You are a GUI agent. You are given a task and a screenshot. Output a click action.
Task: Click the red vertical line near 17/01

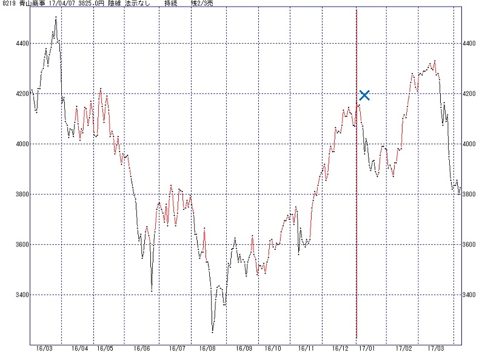356,182
